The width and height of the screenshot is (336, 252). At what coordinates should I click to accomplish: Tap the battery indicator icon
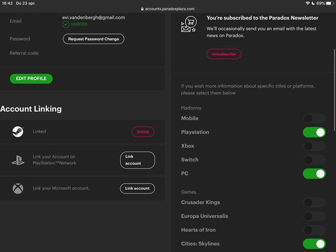tap(330, 3)
